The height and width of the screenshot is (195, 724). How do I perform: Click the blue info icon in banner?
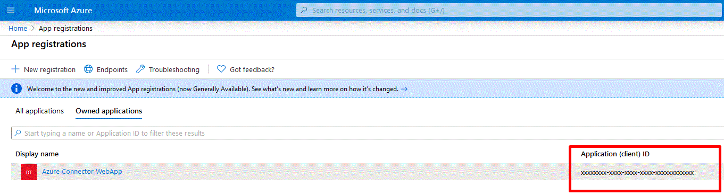(16, 88)
